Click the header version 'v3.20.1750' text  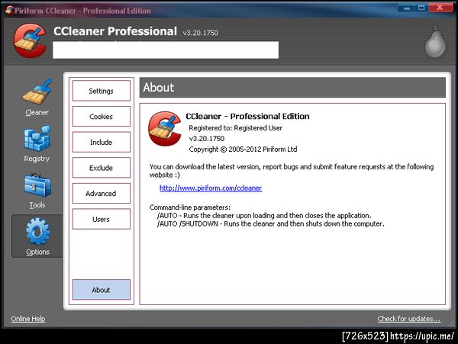pos(200,33)
